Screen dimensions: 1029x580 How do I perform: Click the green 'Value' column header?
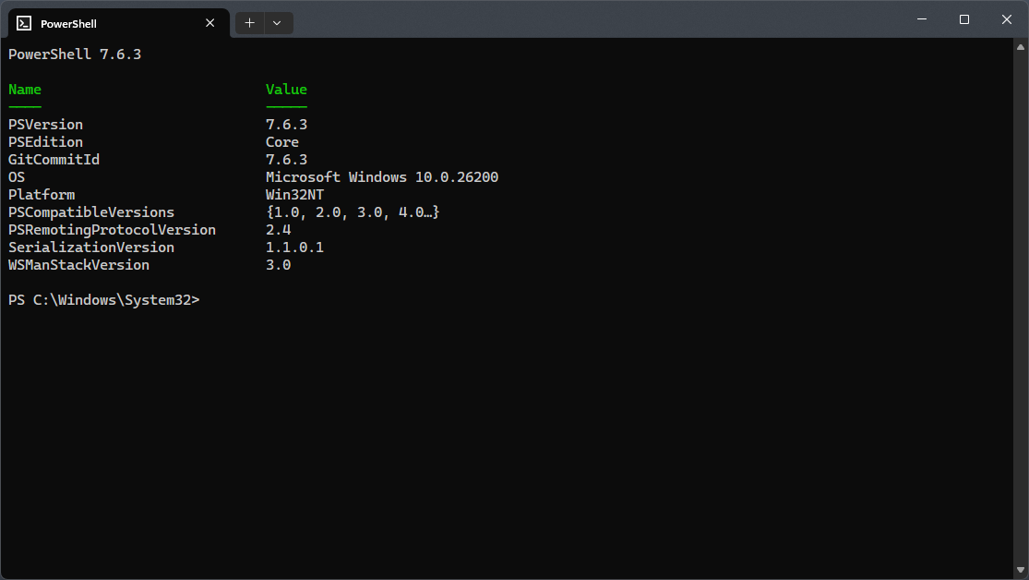[x=286, y=90]
